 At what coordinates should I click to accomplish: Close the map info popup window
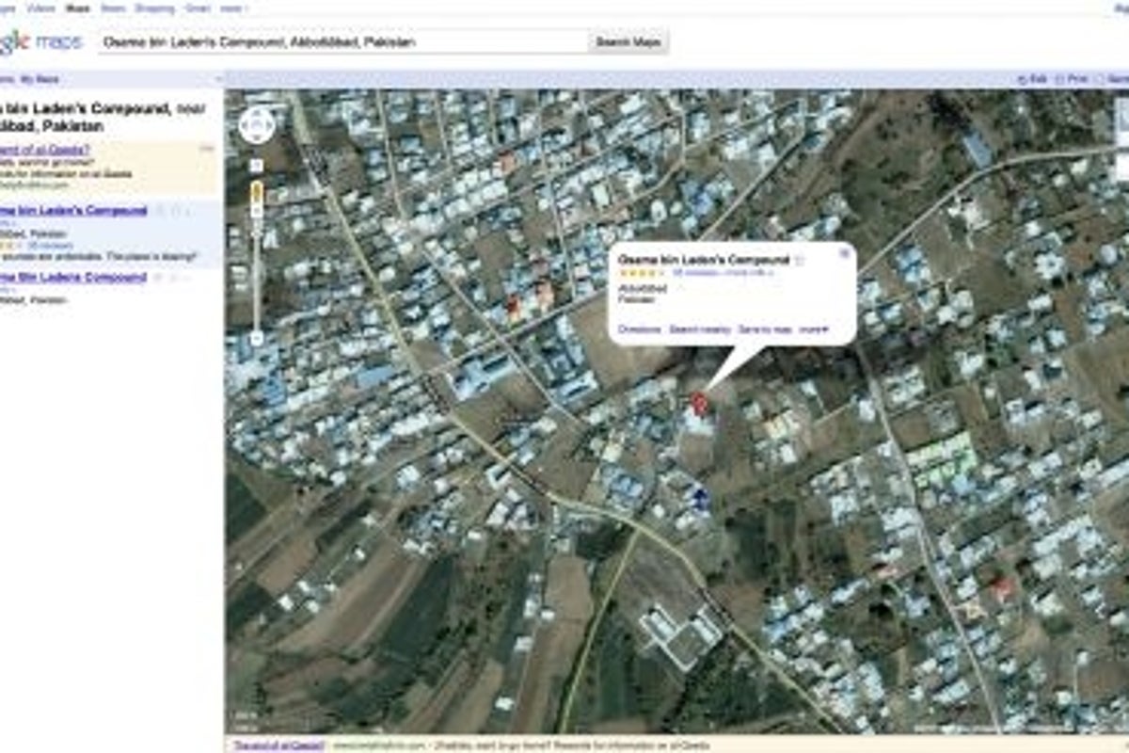point(843,253)
